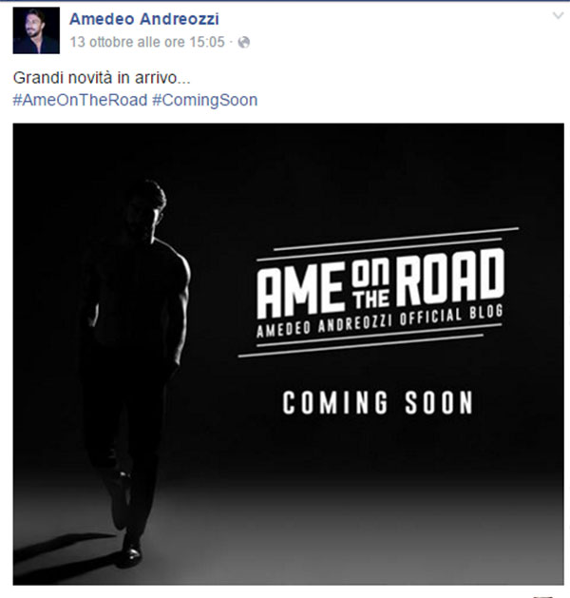Click the Amedeo Andreozzi Official Blog subtitle

(x=380, y=321)
